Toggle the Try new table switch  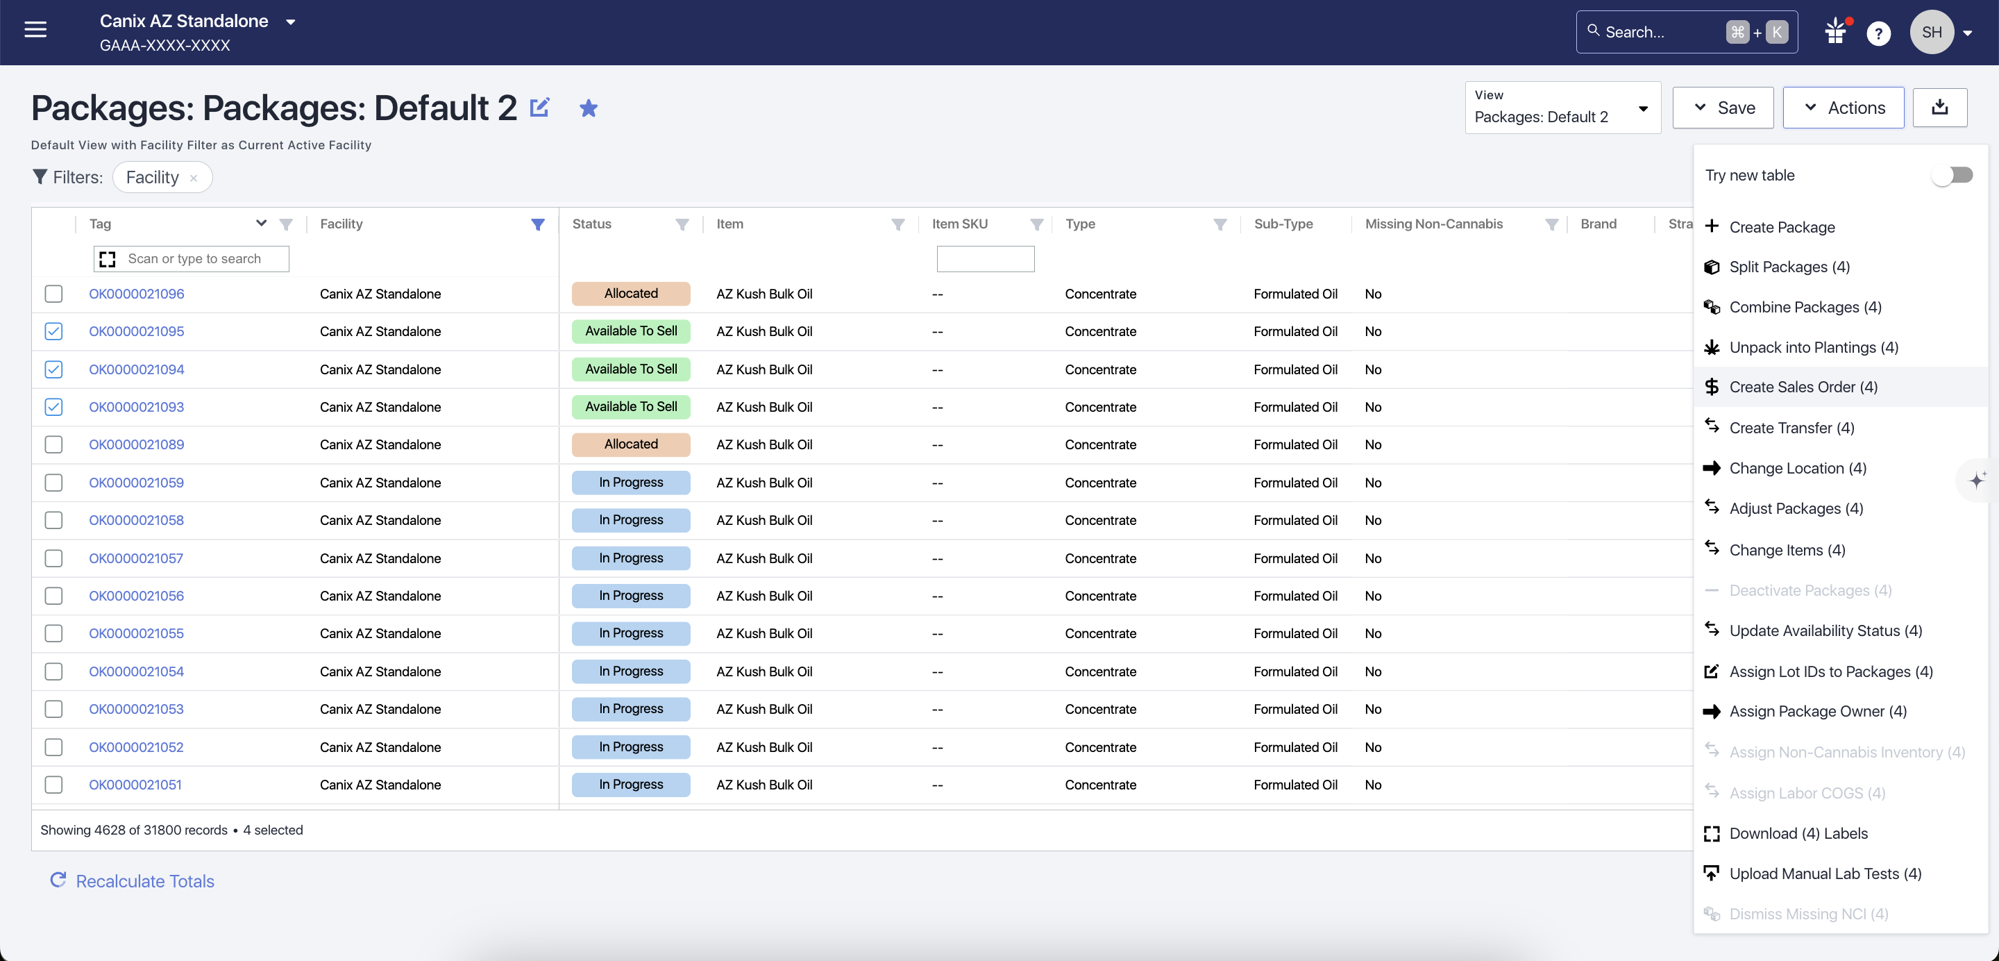[x=1952, y=175]
